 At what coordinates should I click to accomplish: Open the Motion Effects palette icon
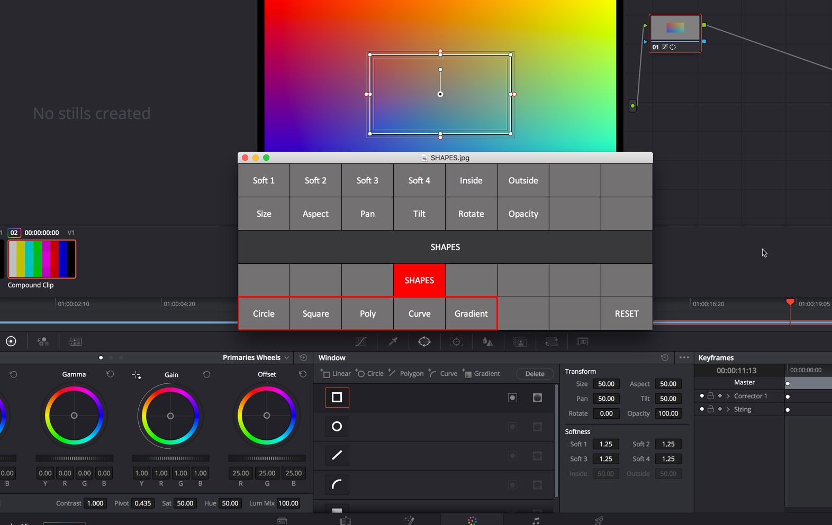[x=75, y=342]
